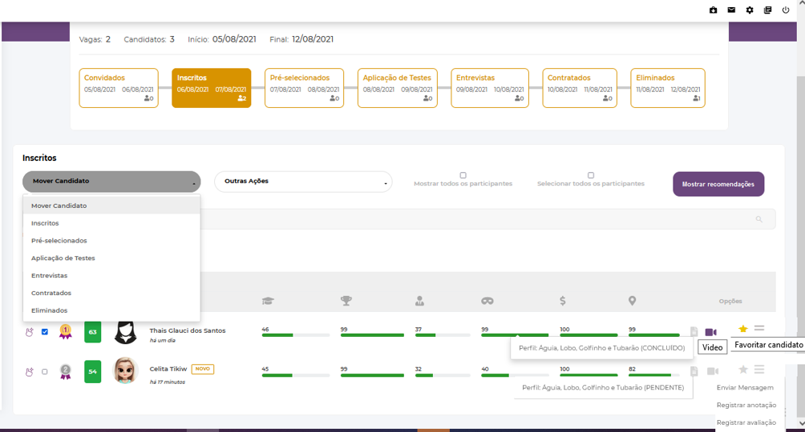Tick Selecionar todos os participantes checkbox

[x=591, y=175]
